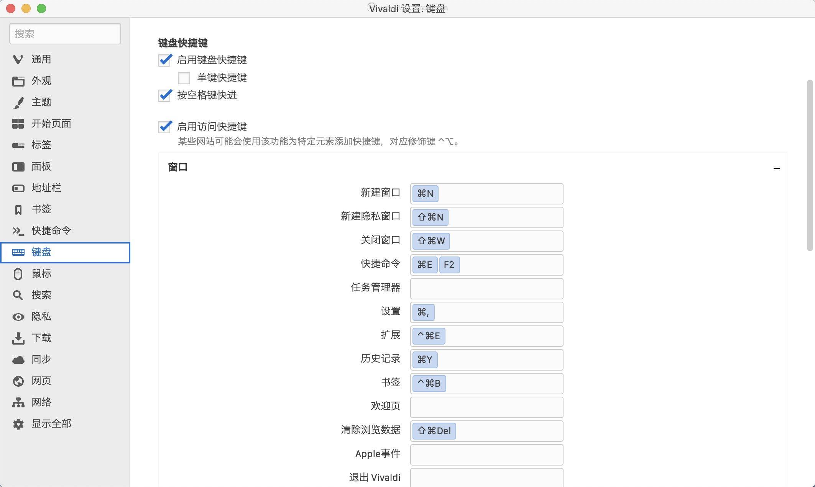815x487 pixels.
Task: Click the 同步 cloud icon
Action: pos(18,360)
